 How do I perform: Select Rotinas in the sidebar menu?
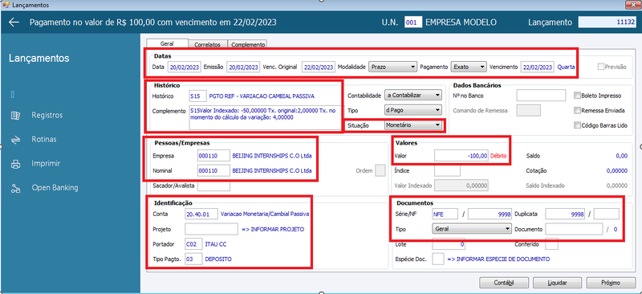44,140
